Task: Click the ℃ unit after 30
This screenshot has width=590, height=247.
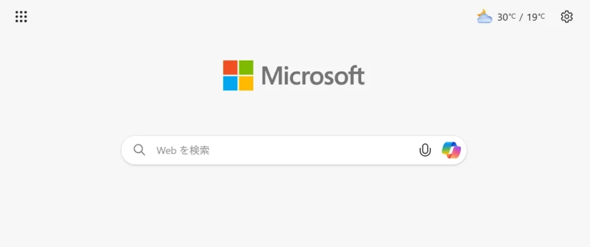Action: point(512,16)
